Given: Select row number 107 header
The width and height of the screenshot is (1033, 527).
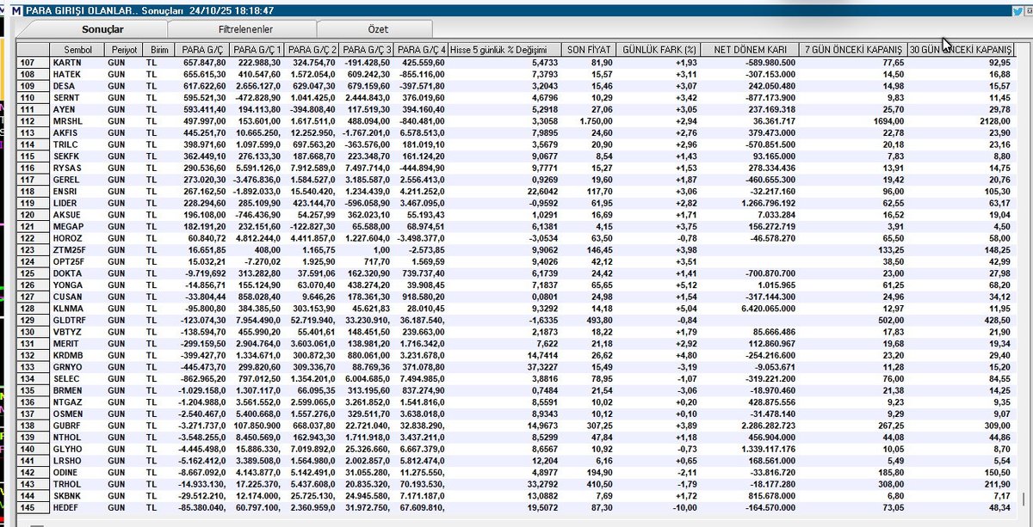Looking at the screenshot, I should [x=33, y=64].
